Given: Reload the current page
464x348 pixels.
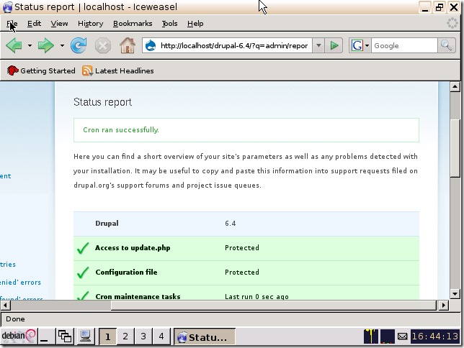Looking at the screenshot, I should coord(79,45).
